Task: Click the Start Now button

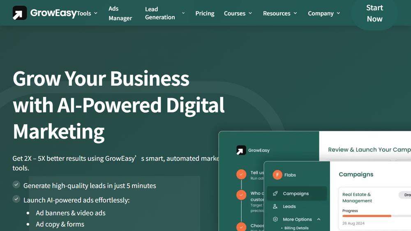Action: [374, 14]
